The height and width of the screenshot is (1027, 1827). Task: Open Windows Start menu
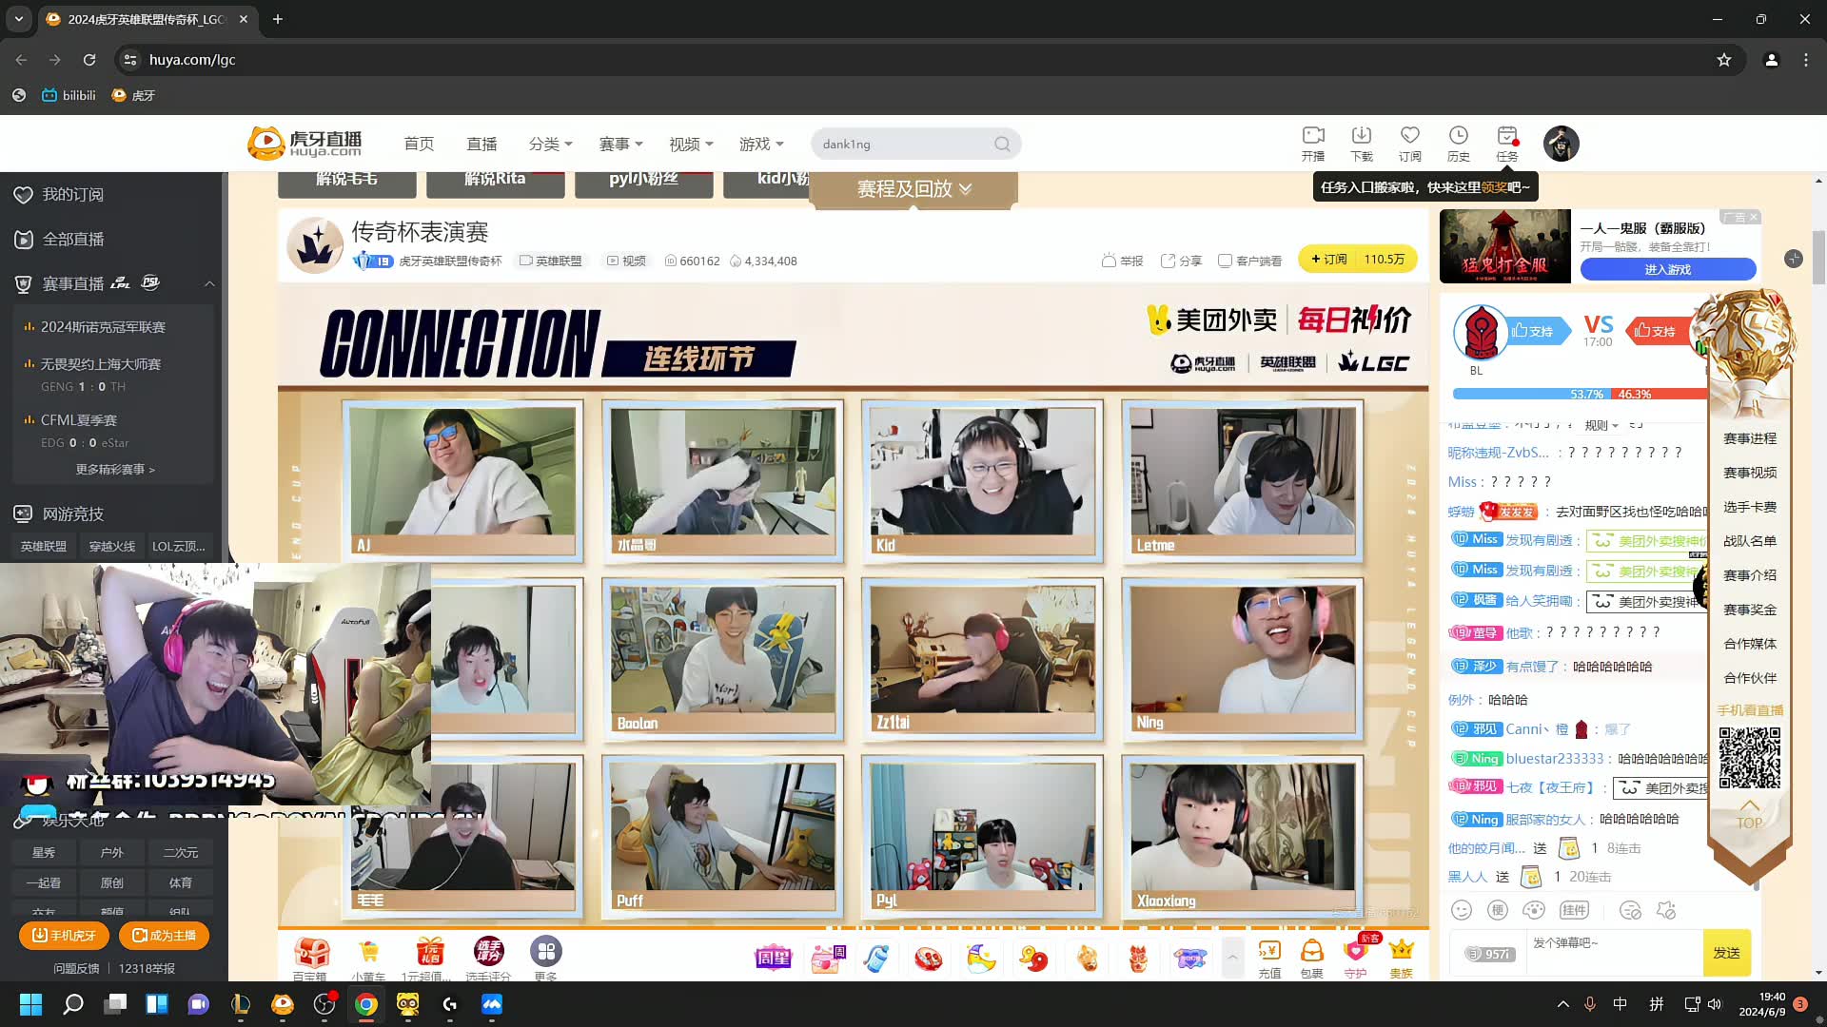[x=30, y=1004]
